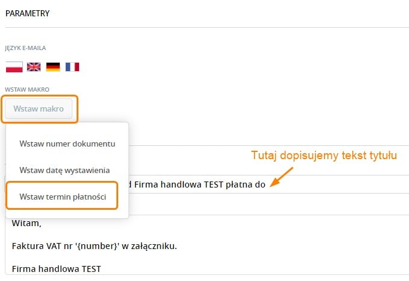Click the WSTAW MAKRO label
The height and width of the screenshot is (281, 409).
click(25, 89)
